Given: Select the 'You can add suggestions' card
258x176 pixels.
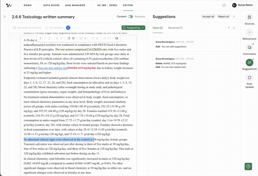Looking at the screenshot, I should pyautogui.click(x=194, y=44).
